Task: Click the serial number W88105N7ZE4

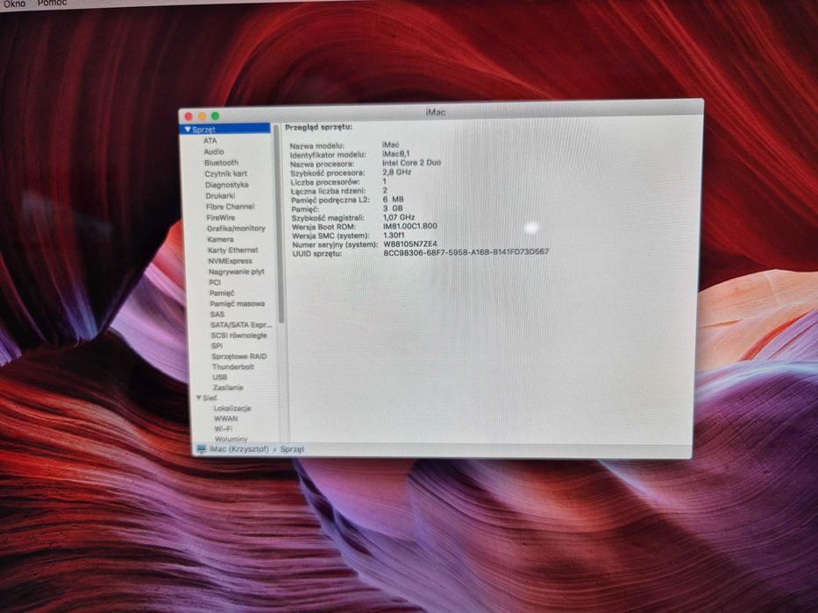Action: (410, 243)
